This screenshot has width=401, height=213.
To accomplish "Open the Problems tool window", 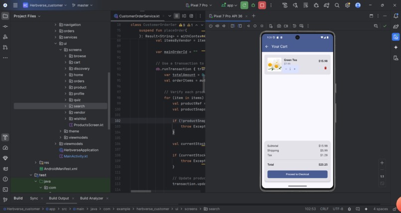I will point(5,179).
